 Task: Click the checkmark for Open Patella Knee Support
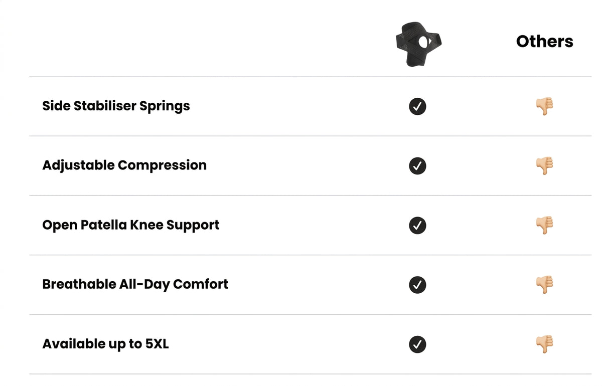click(417, 226)
